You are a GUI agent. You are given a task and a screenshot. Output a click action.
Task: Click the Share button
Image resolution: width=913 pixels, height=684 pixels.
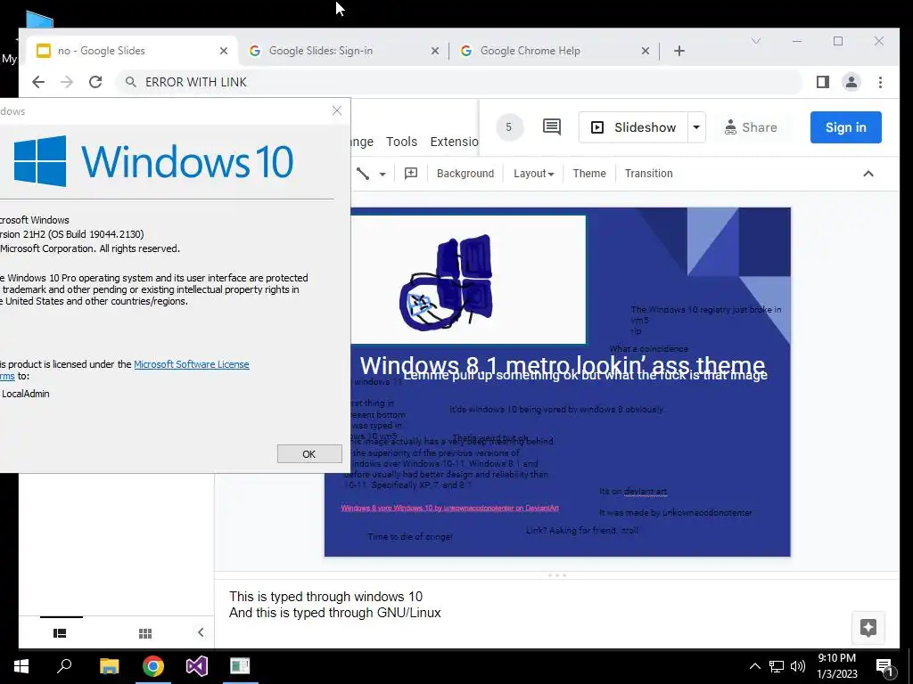click(x=751, y=127)
